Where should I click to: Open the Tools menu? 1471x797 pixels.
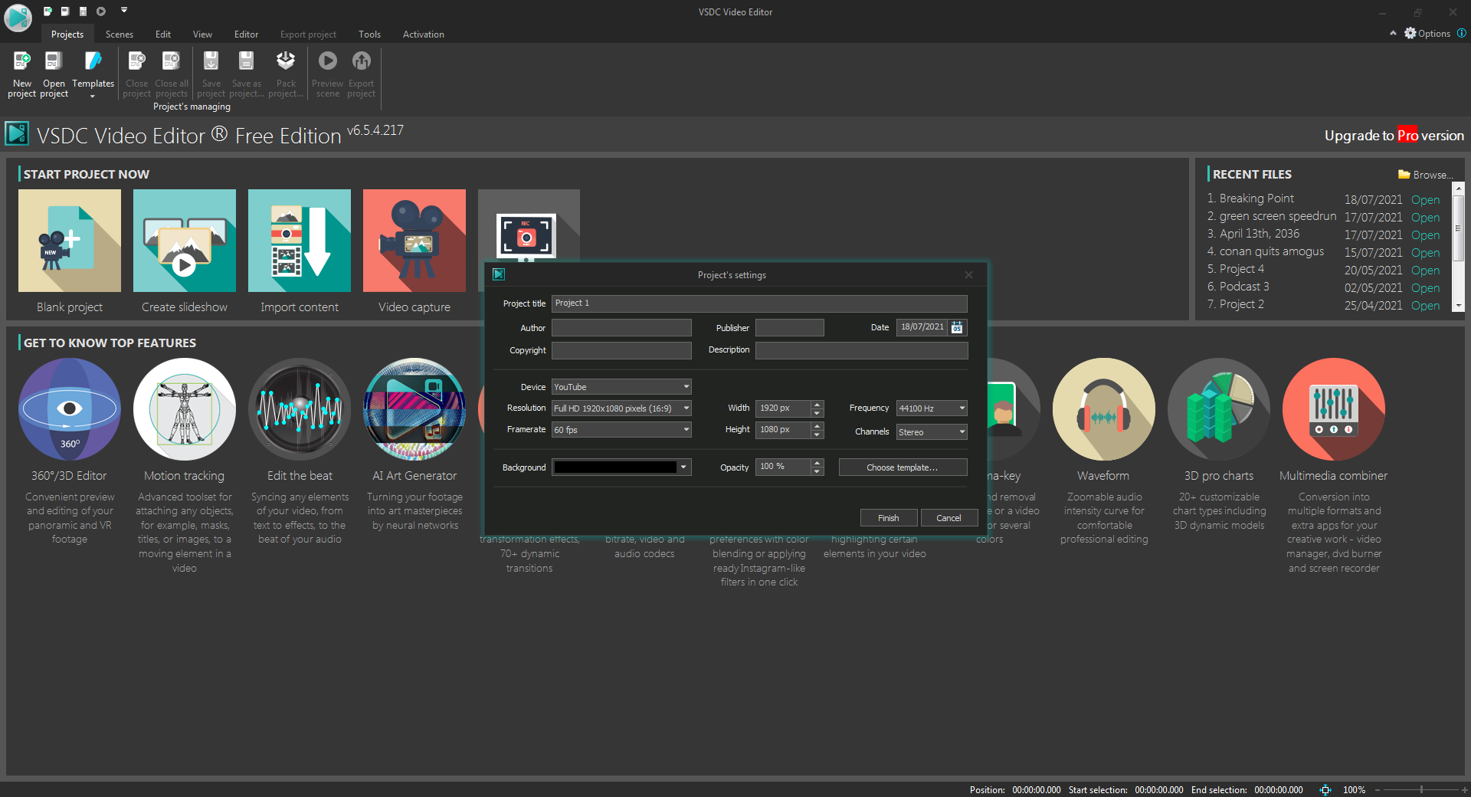click(369, 34)
